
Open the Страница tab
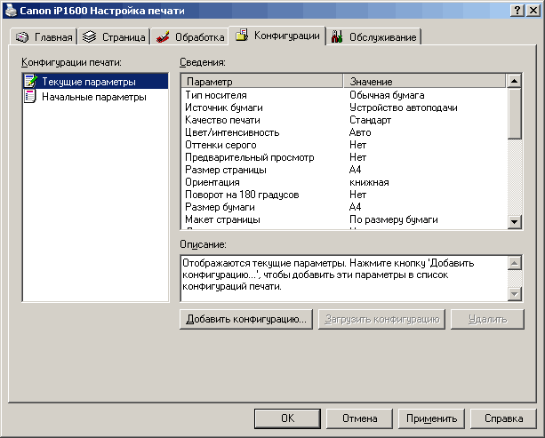click(x=114, y=36)
